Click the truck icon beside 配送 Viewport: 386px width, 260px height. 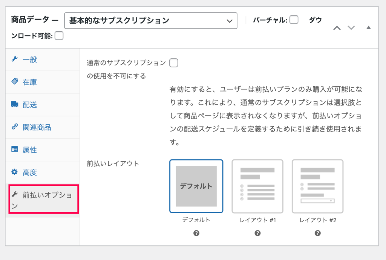15,104
